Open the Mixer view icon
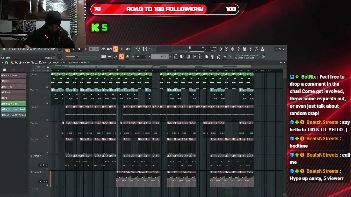 194,57
